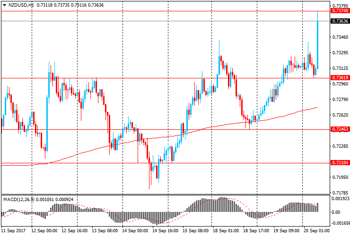Select the 20 Sep 01:00 time label
The image size is (350, 236).
(316, 230)
